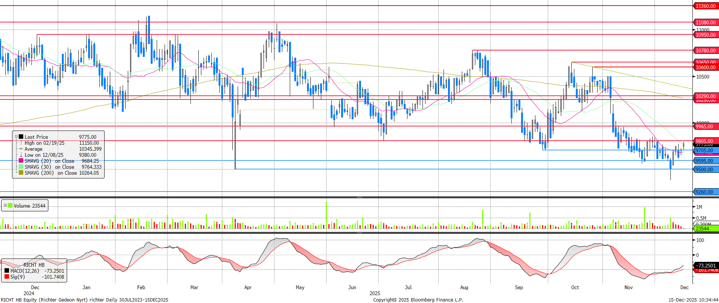Click the green 23544 volume axis label
Image resolution: width=719 pixels, height=303 pixels.
[702, 229]
